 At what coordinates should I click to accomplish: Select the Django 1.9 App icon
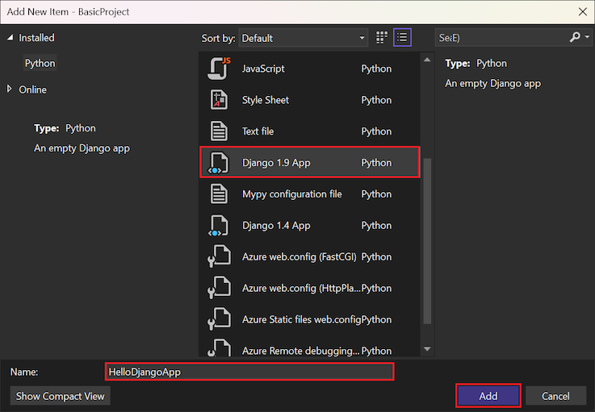pos(219,163)
